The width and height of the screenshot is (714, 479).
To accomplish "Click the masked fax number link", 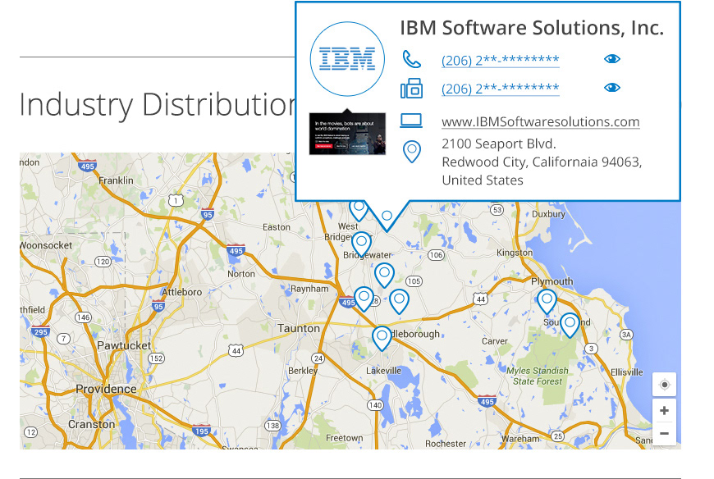I will click(x=500, y=89).
